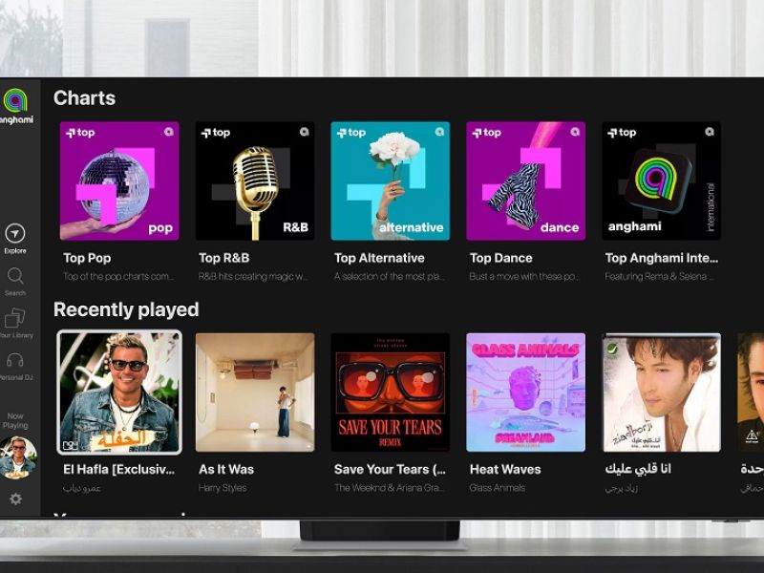
Task: Click Anghami badge on Top Anghami International cover
Action: [x=710, y=132]
